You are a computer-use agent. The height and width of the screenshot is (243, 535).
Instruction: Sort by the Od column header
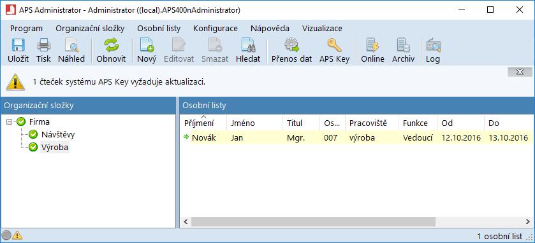(460, 123)
